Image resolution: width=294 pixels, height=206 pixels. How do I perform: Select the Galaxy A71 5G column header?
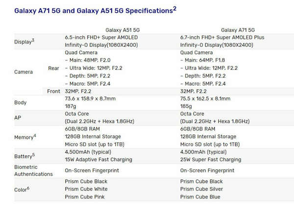pos(238,30)
